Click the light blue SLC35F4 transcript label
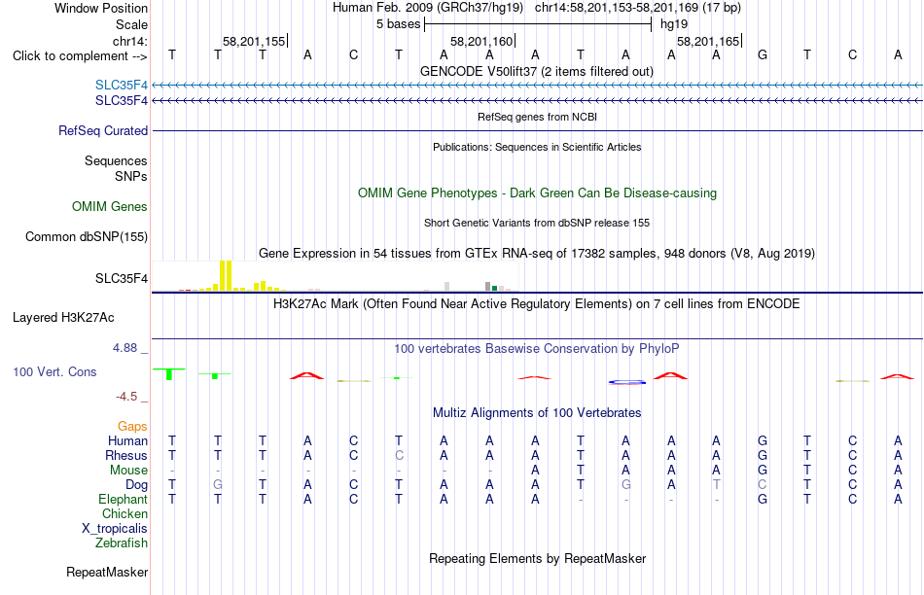Image resolution: width=924 pixels, height=595 pixels. (122, 86)
